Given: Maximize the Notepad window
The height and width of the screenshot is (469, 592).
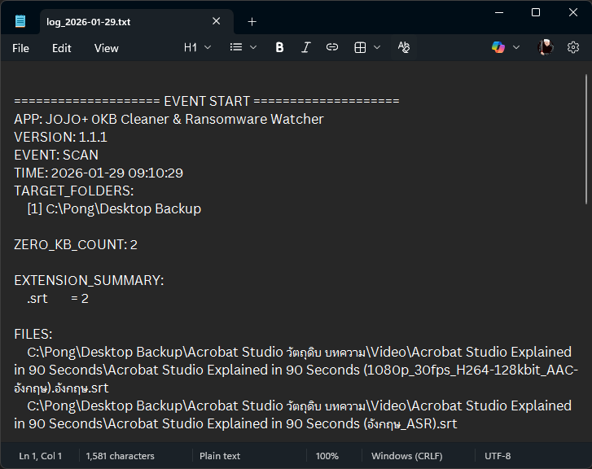Looking at the screenshot, I should [x=535, y=12].
